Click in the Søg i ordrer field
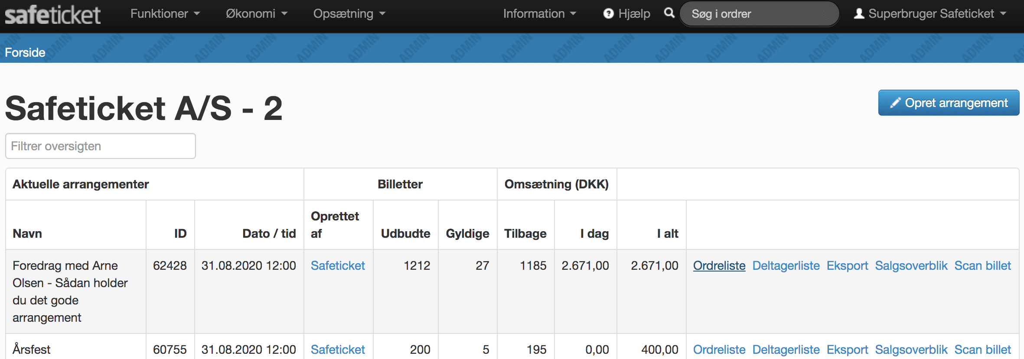Screen dimensions: 1024x359 [759, 14]
